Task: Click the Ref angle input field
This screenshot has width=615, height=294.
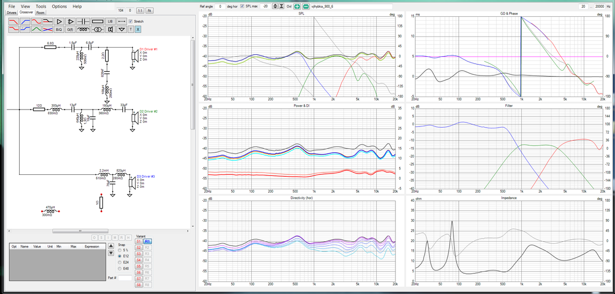Action: tap(220, 6)
